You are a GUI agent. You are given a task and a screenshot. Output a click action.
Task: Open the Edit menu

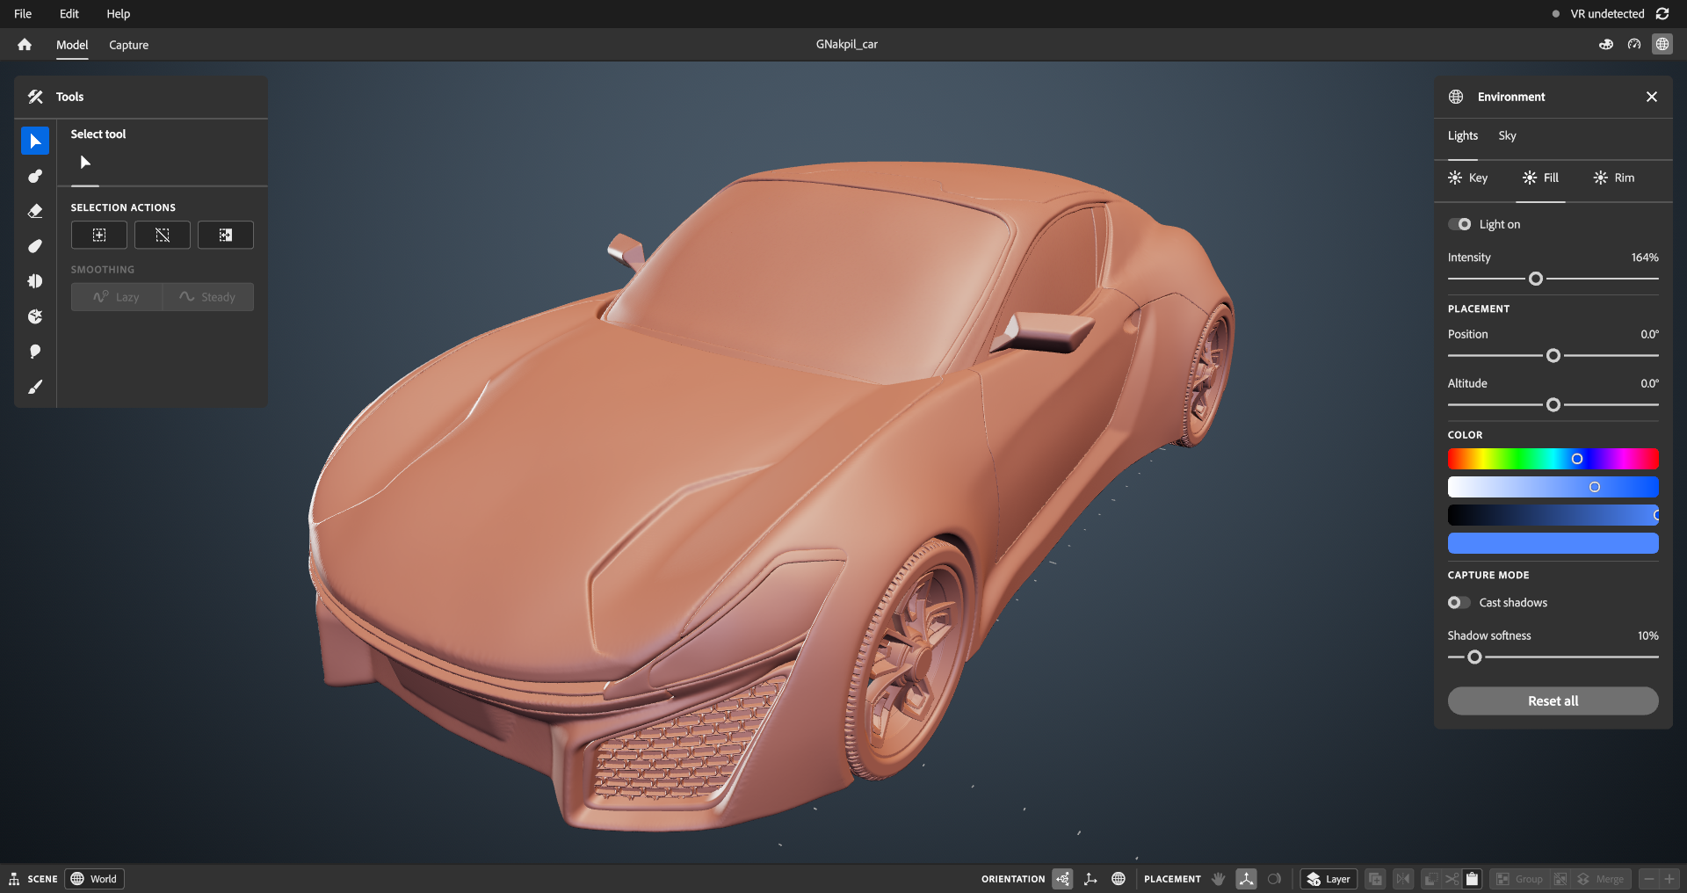[x=69, y=14]
